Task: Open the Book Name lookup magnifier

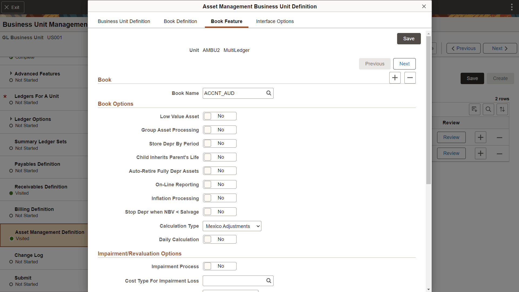Action: click(x=268, y=93)
